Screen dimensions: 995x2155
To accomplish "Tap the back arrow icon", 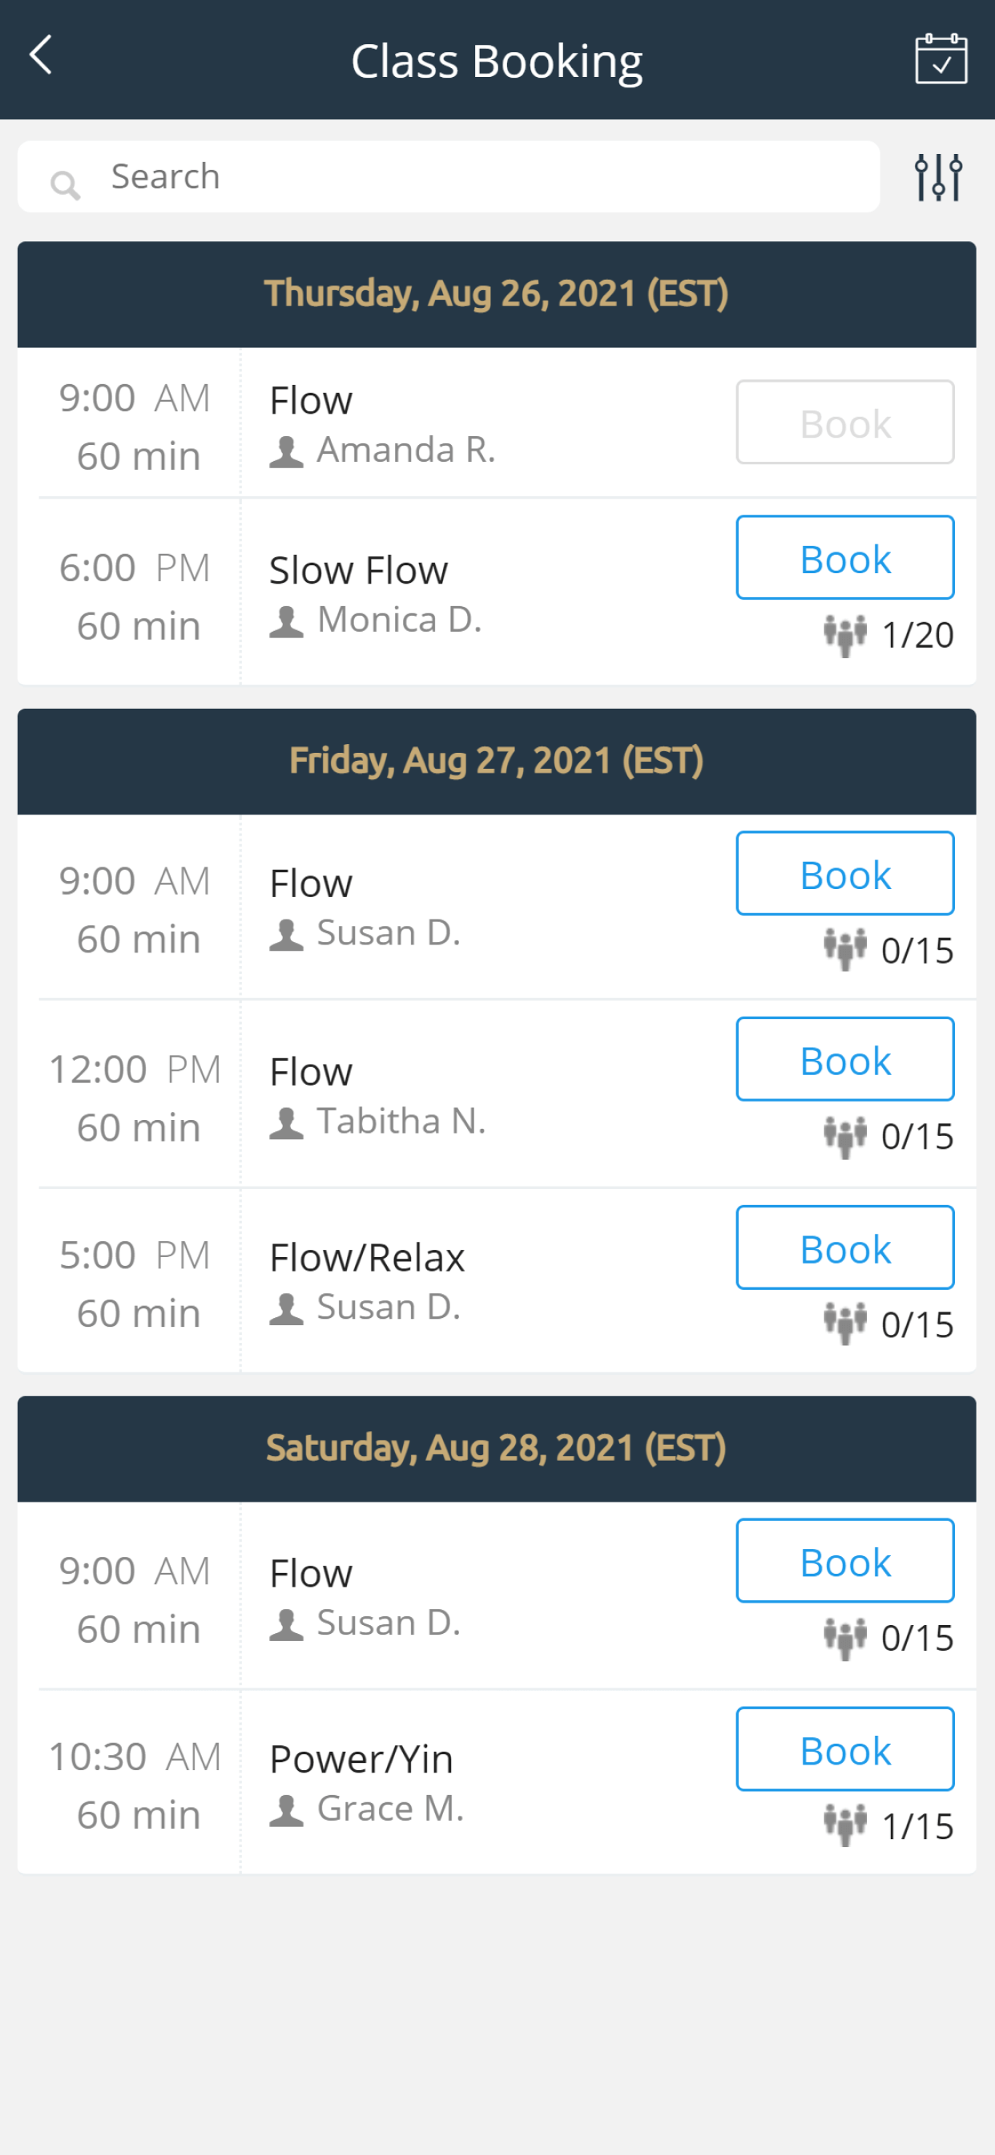I will (41, 56).
